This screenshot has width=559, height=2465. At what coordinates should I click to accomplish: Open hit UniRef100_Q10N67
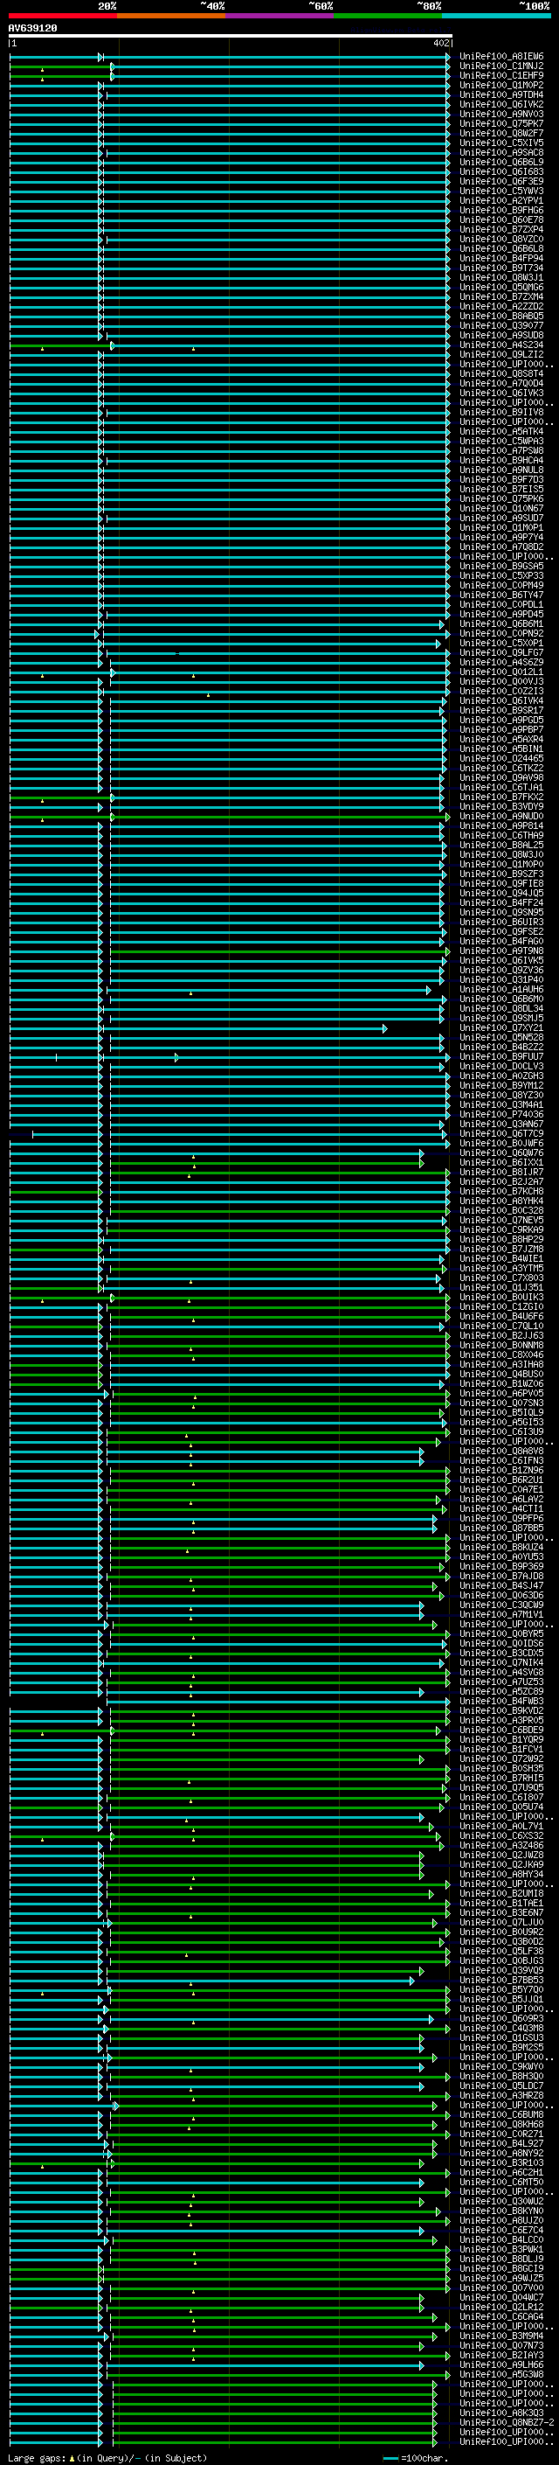click(501, 509)
